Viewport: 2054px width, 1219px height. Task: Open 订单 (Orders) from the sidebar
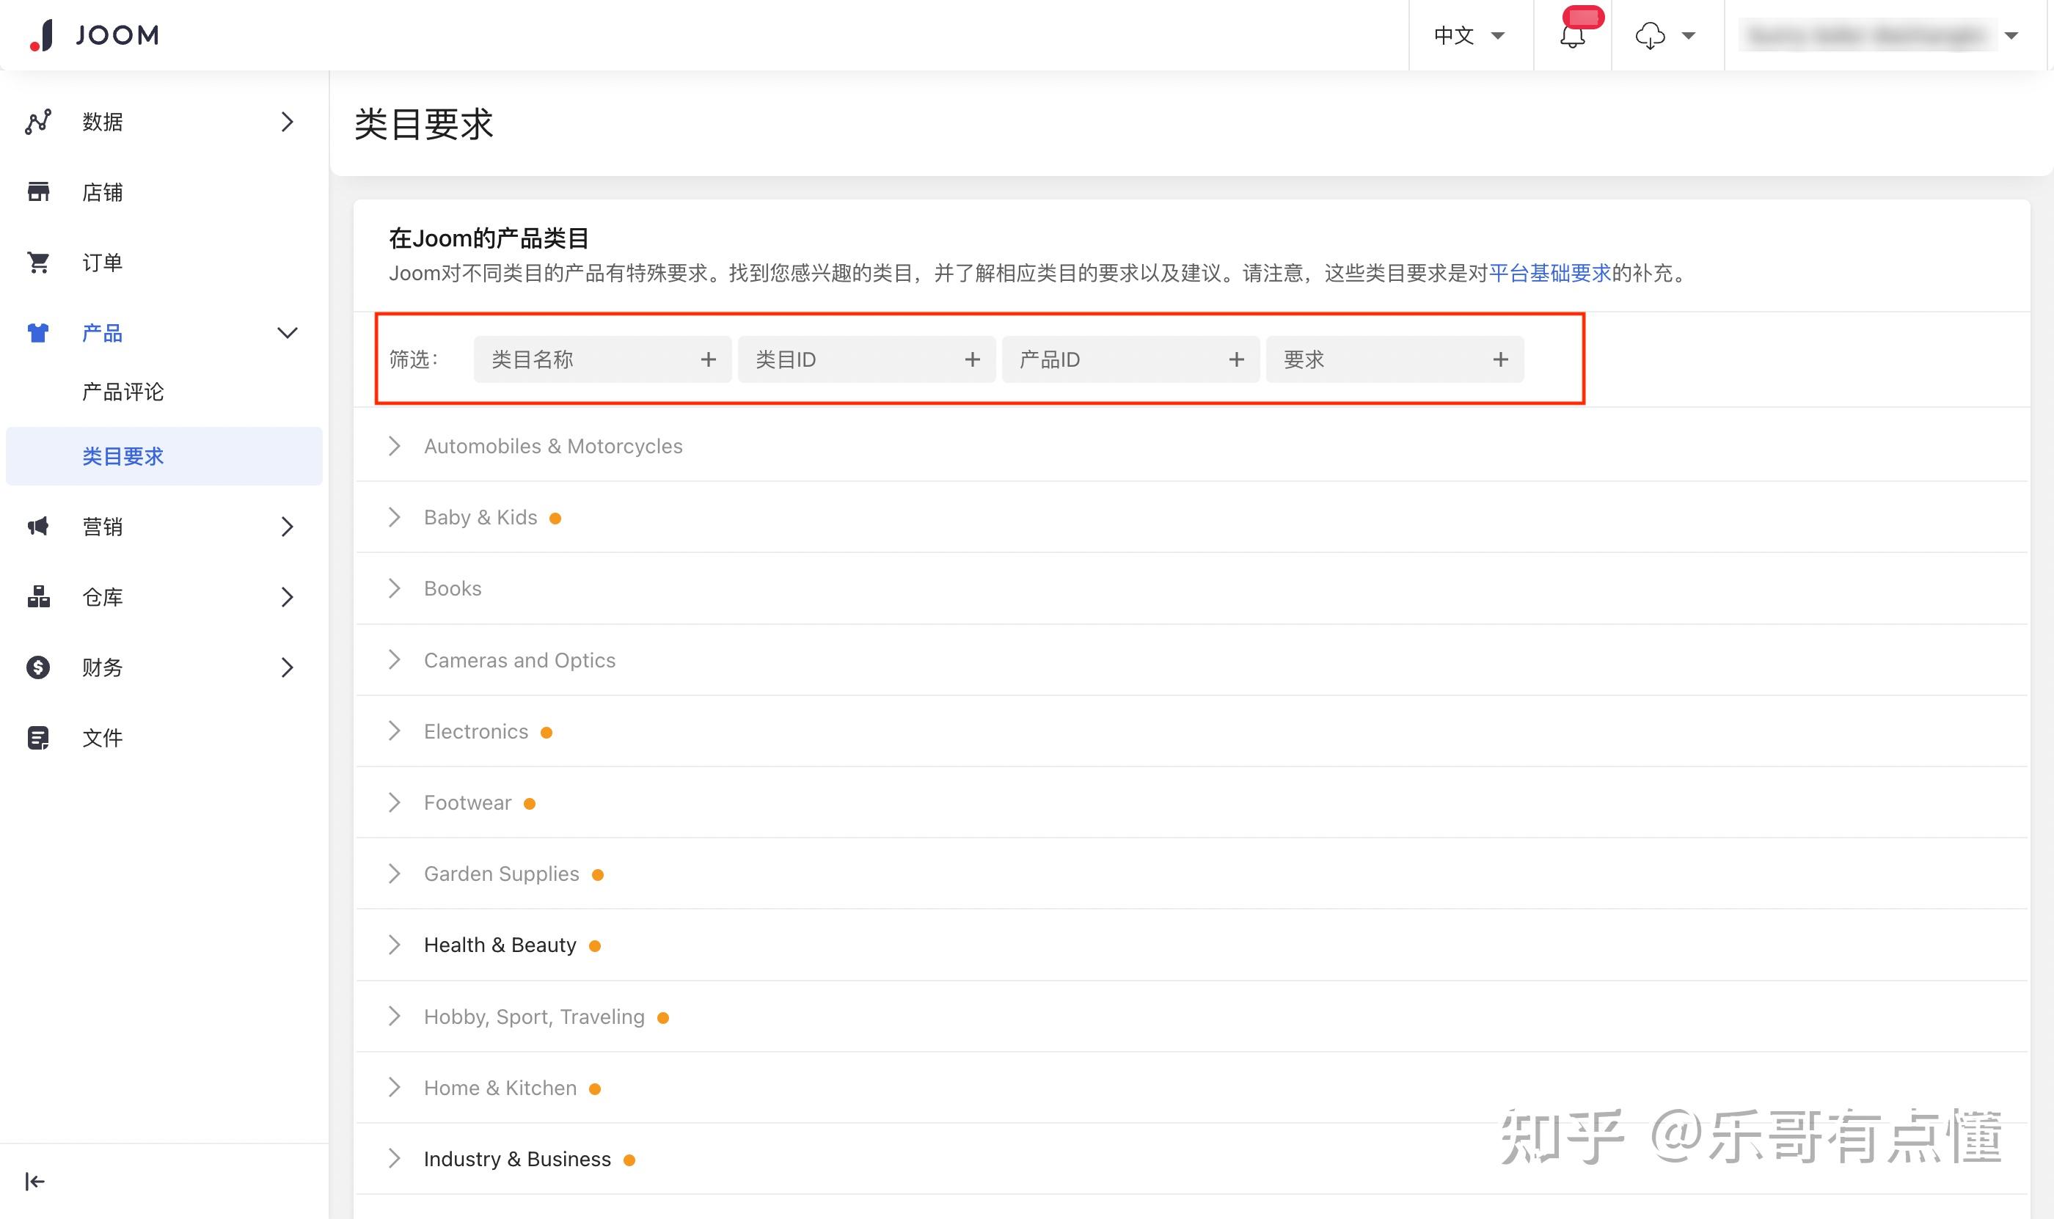(x=102, y=262)
